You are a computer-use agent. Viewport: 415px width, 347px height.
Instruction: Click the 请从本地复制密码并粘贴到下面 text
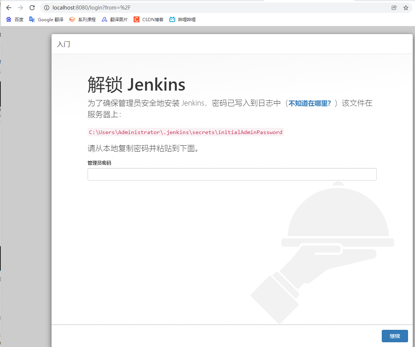coord(143,148)
